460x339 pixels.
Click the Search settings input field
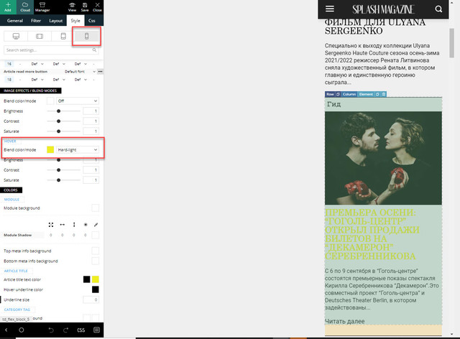coord(51,50)
